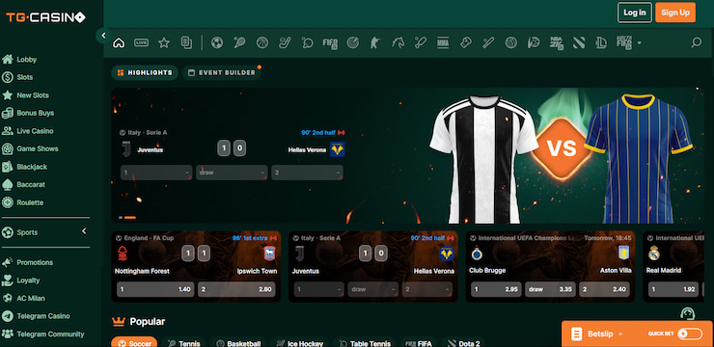
Task: Bet on draw at 3.35
Action: 550,289
